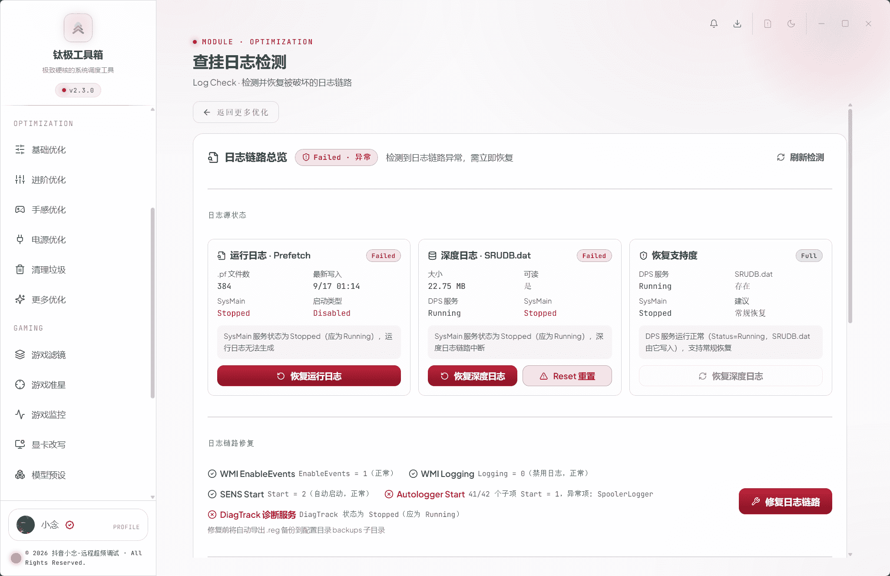Click the Full badge on 恢复支持度 card
The width and height of the screenshot is (890, 576).
[809, 256]
